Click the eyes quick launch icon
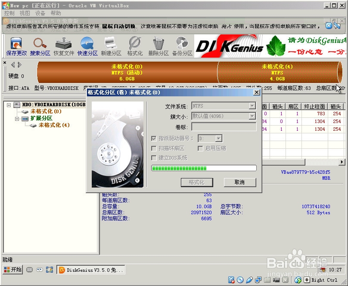348x286 pixels. [40, 270]
